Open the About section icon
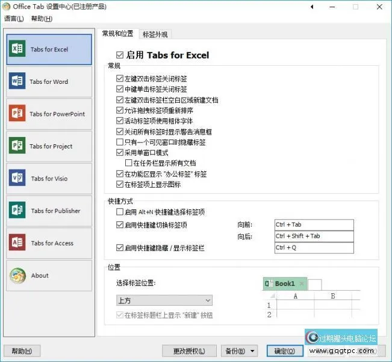 click(17, 275)
